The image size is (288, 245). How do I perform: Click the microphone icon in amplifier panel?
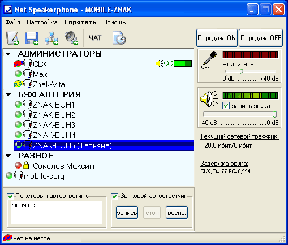point(209,61)
